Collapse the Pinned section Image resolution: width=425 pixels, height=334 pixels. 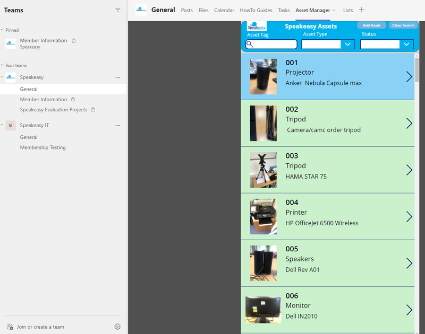click(x=2, y=30)
